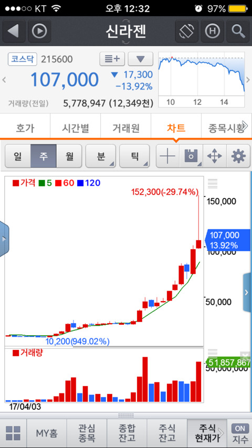Open the down-triangle dropdown beside 215600
This screenshot has width=252, height=448.
pyautogui.click(x=141, y=59)
